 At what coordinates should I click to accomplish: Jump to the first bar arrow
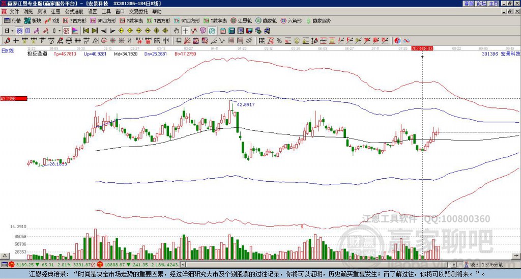[85, 31]
